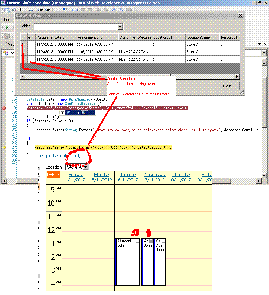
Task: Click the increase indent toolbar icon
Action: (x=48, y=10)
